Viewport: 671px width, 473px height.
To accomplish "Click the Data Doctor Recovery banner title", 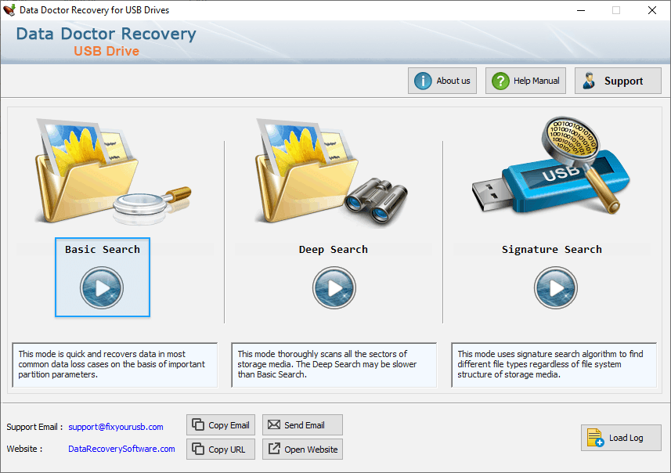I will (106, 34).
